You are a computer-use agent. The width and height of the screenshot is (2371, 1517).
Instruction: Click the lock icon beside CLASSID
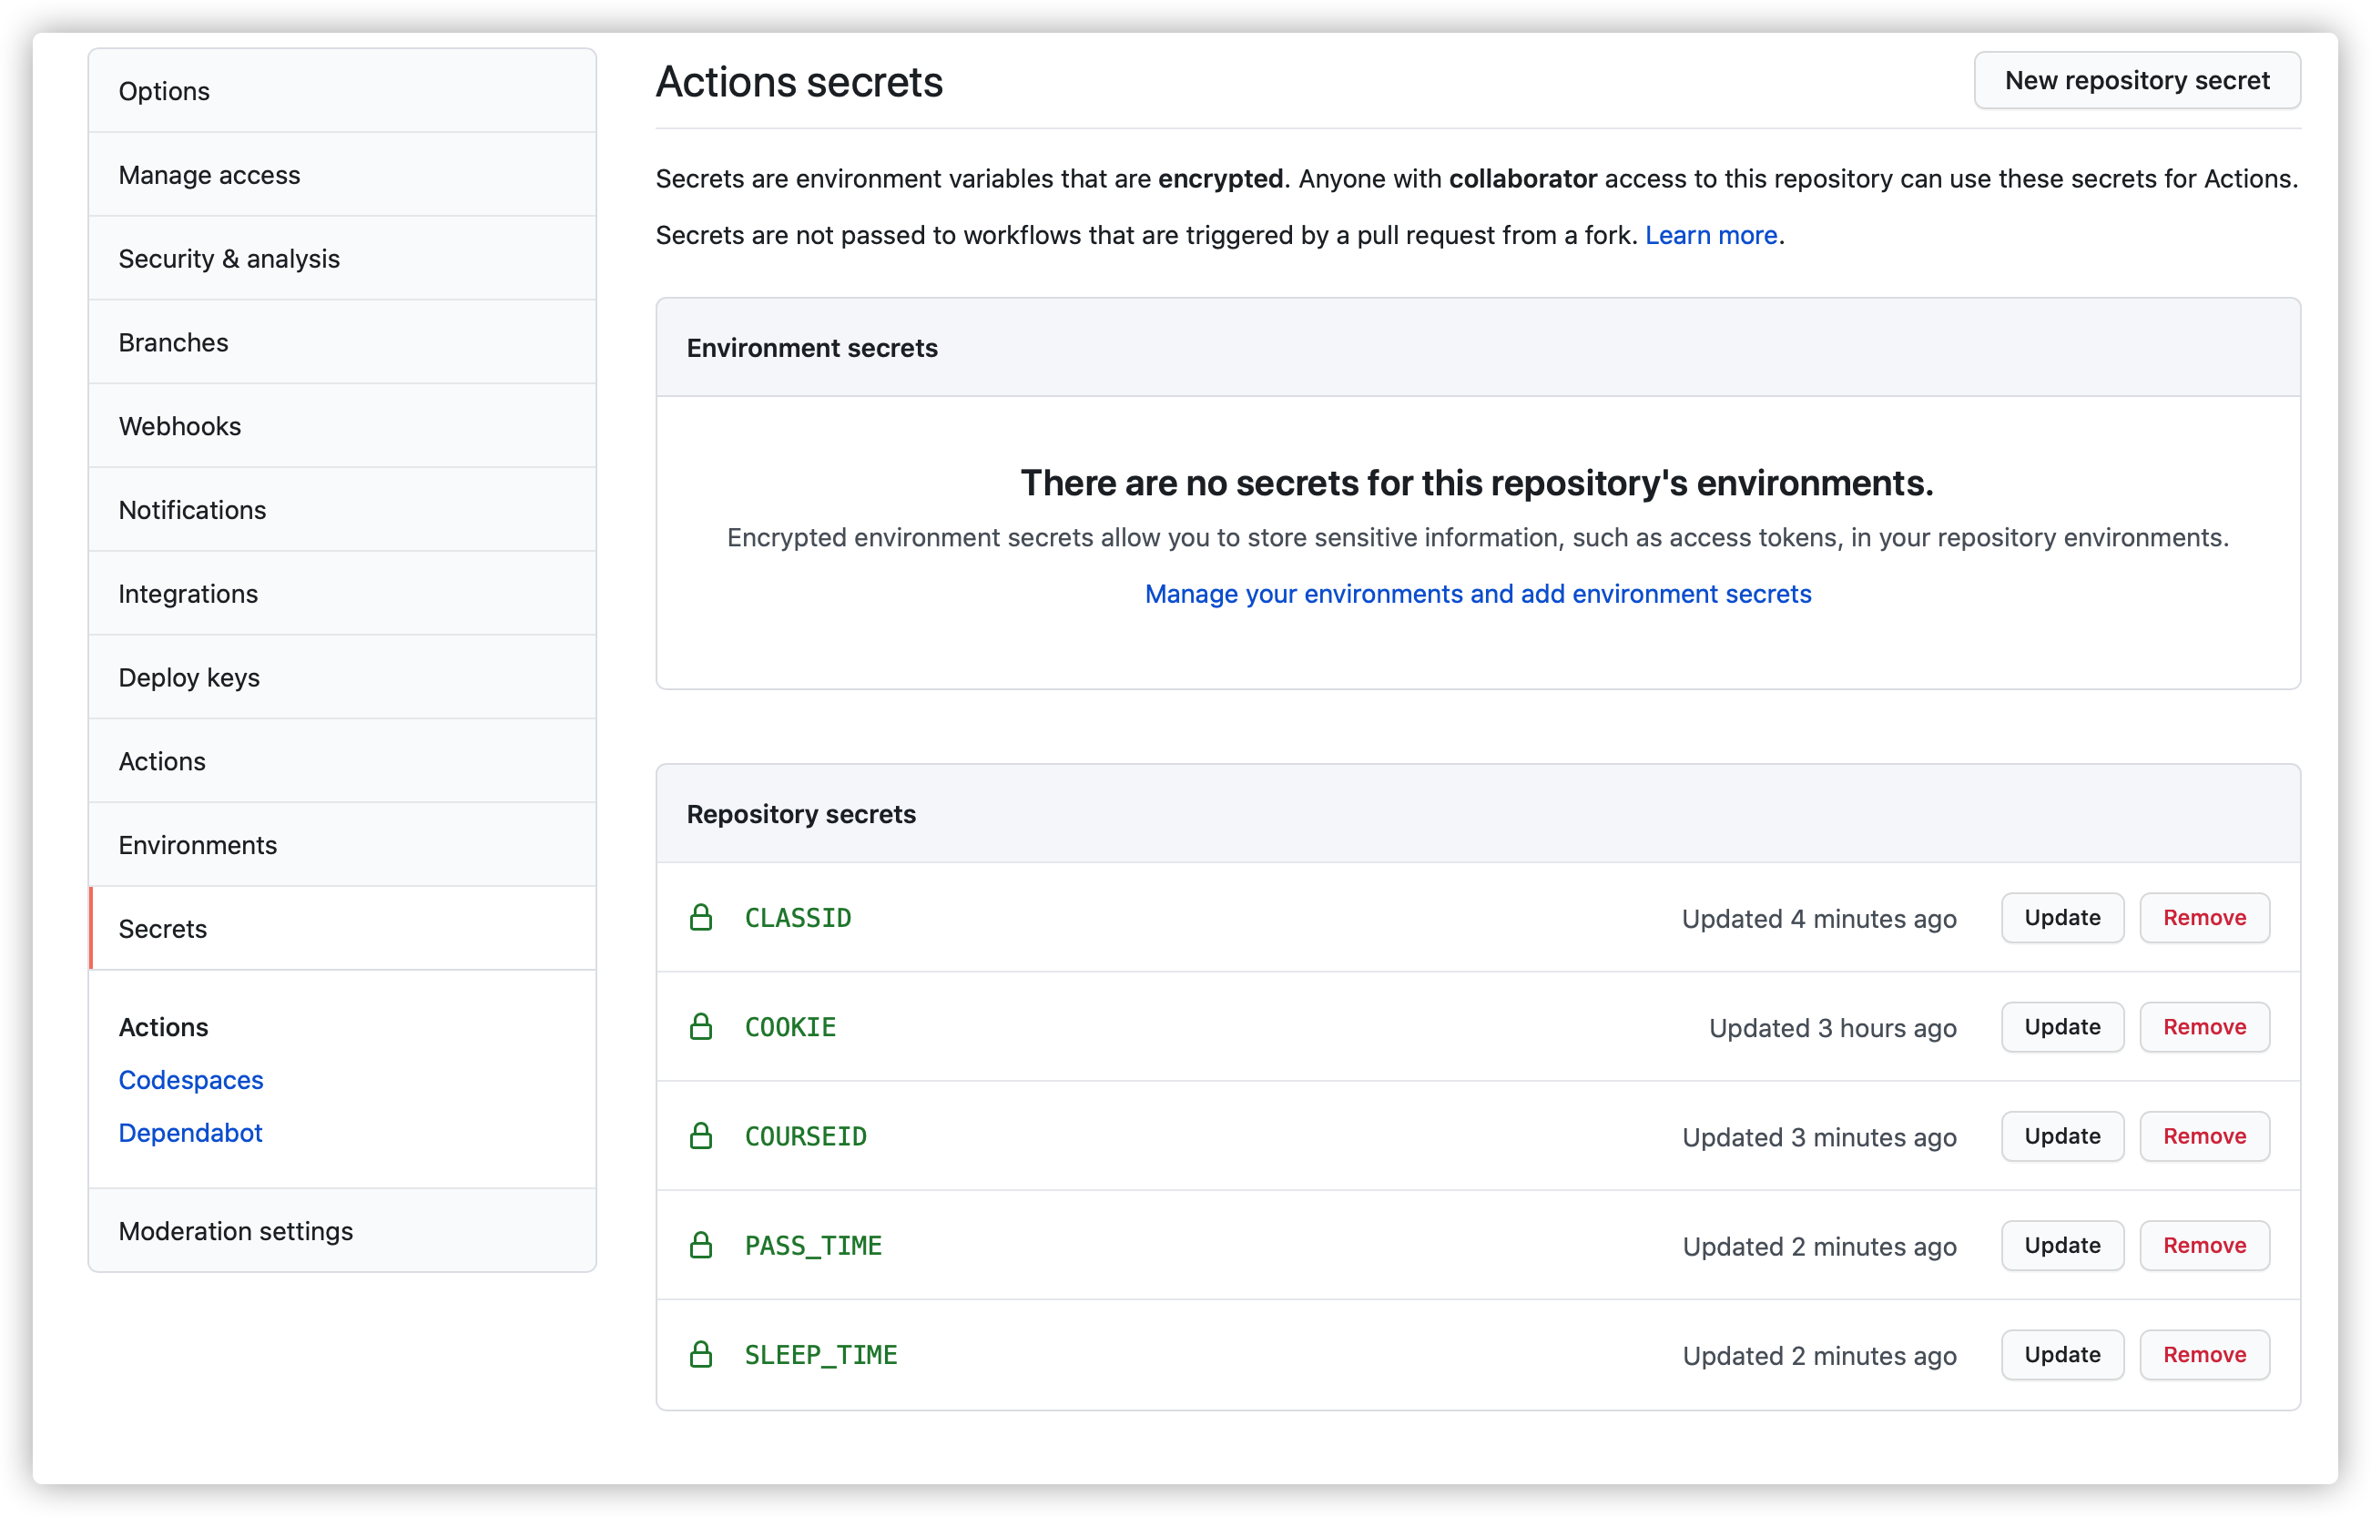coord(701,917)
